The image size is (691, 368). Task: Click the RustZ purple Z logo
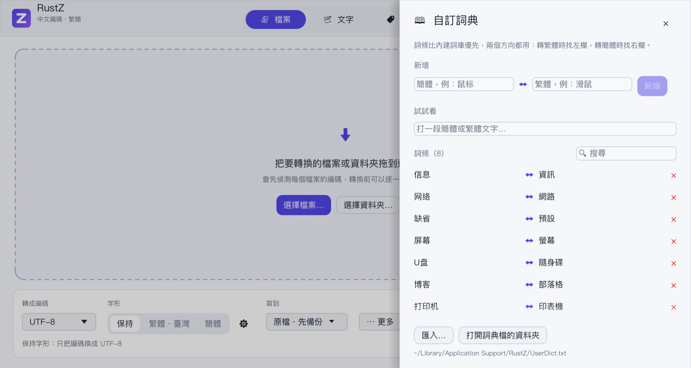pyautogui.click(x=21, y=18)
